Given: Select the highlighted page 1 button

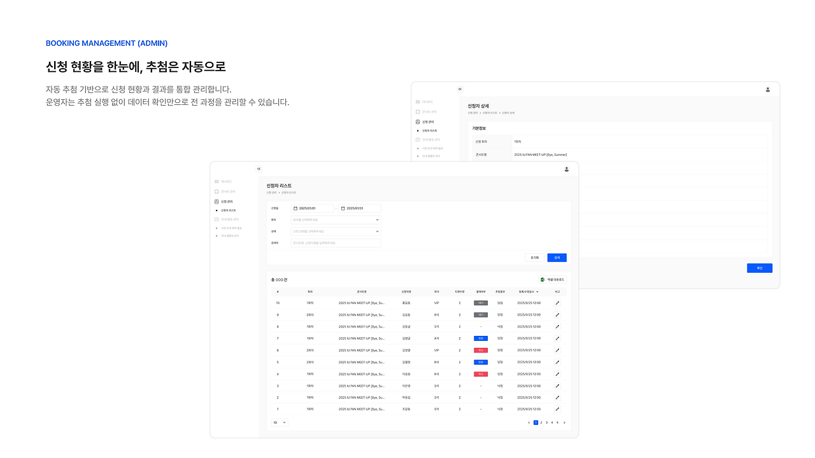Looking at the screenshot, I should 535,422.
